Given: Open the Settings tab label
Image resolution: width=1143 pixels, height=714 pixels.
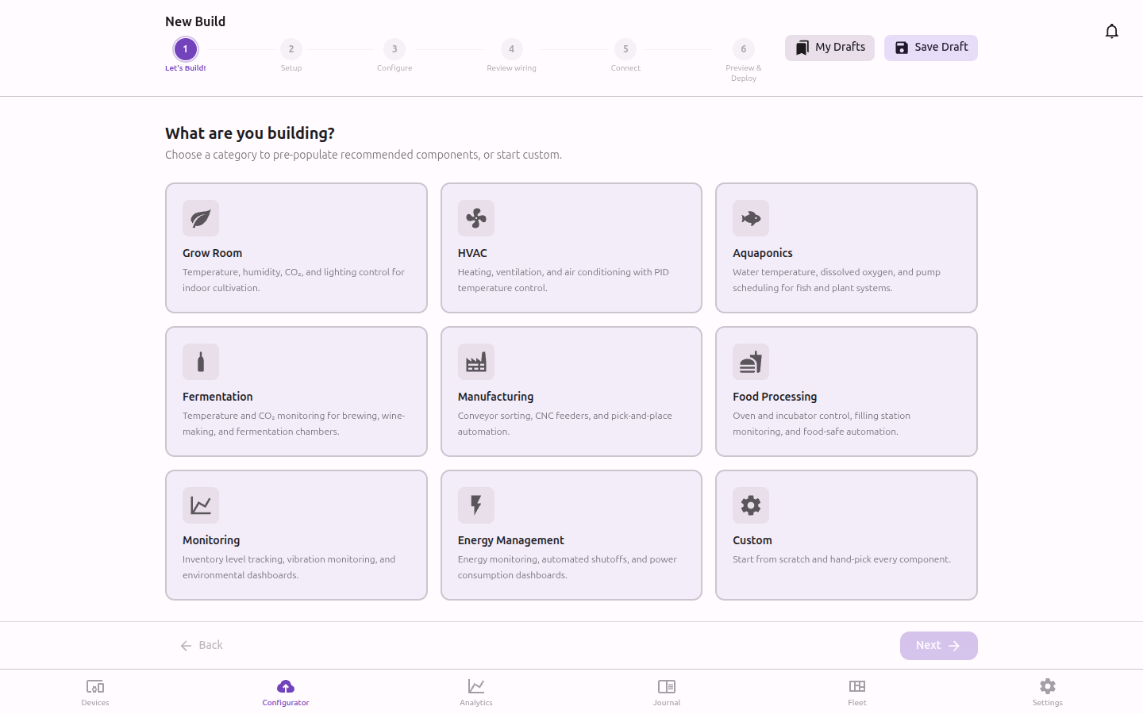Looking at the screenshot, I should pyautogui.click(x=1048, y=703).
